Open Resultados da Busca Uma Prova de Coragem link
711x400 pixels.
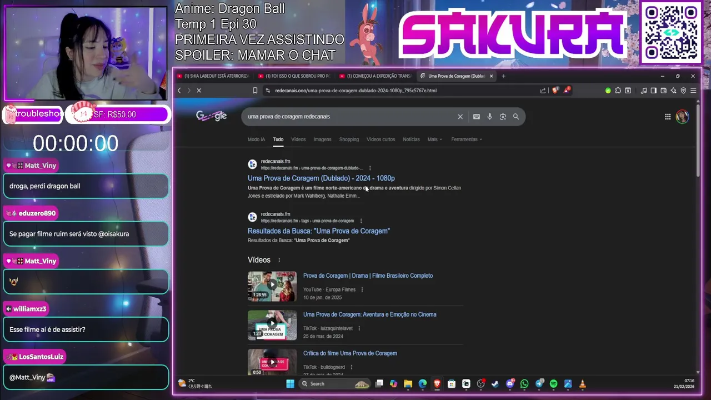pos(319,231)
